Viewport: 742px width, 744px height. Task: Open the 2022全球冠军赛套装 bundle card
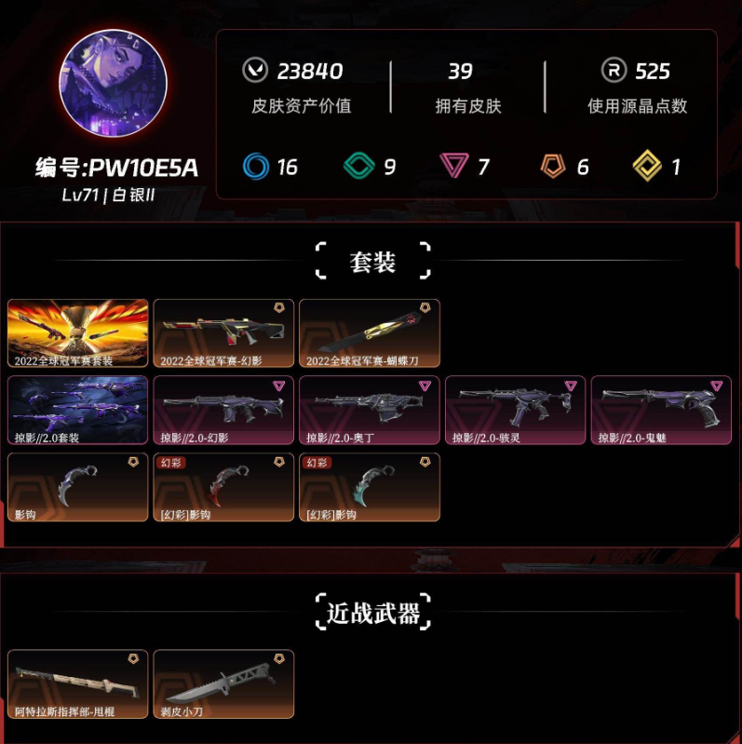point(78,333)
